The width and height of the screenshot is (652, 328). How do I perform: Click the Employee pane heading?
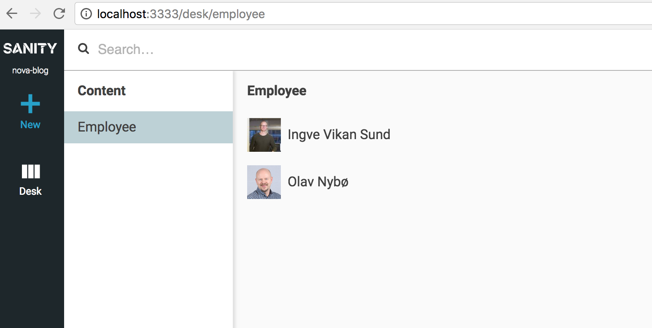(277, 91)
